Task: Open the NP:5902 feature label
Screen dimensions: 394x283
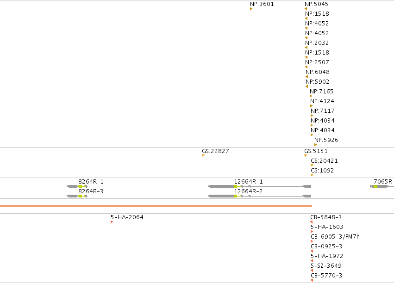Action: coord(317,82)
